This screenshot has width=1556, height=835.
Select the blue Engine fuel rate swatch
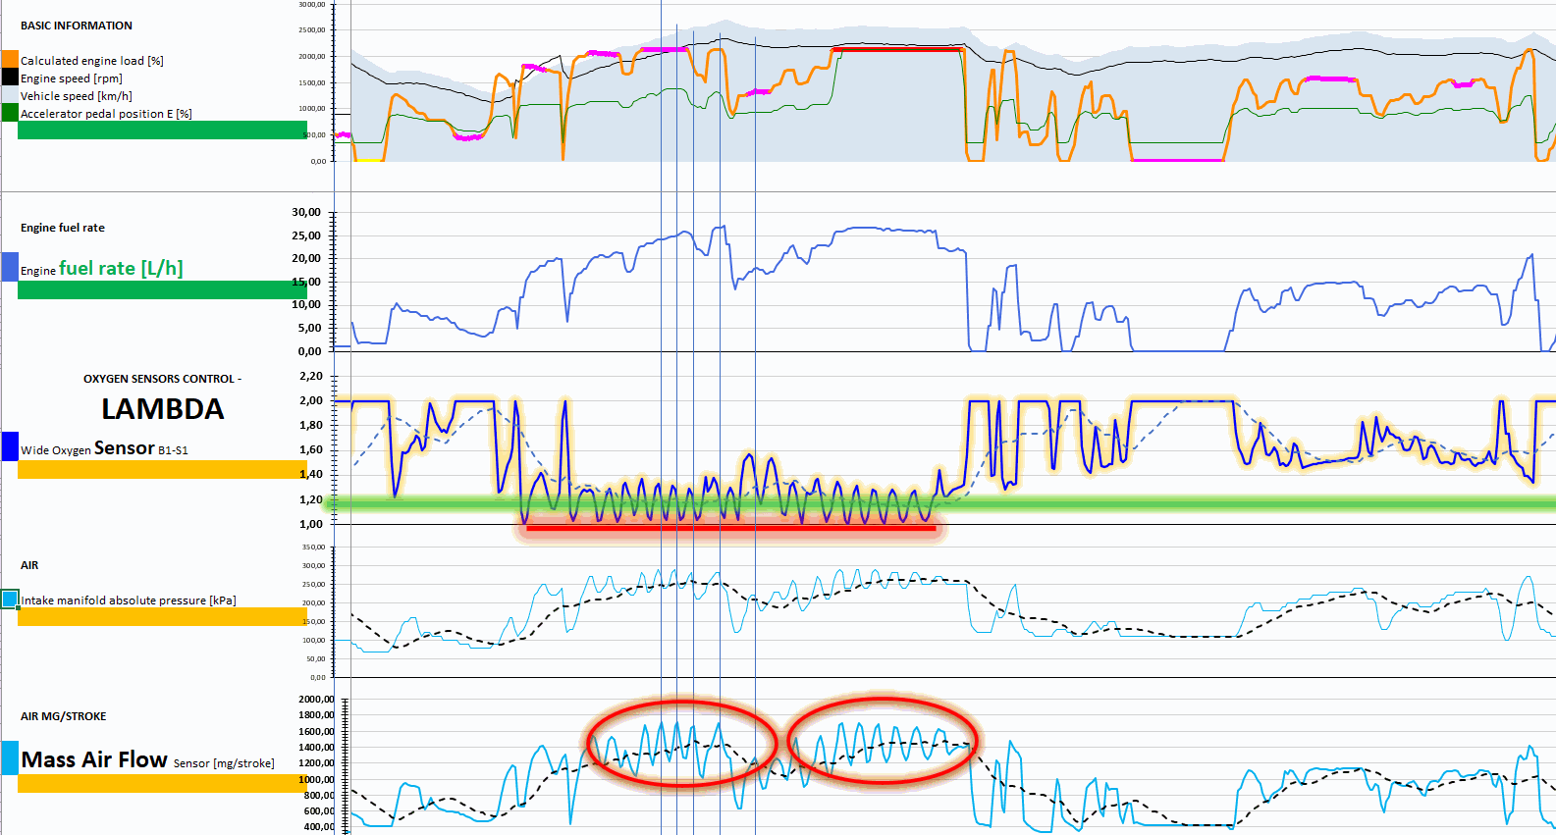pyautogui.click(x=10, y=267)
